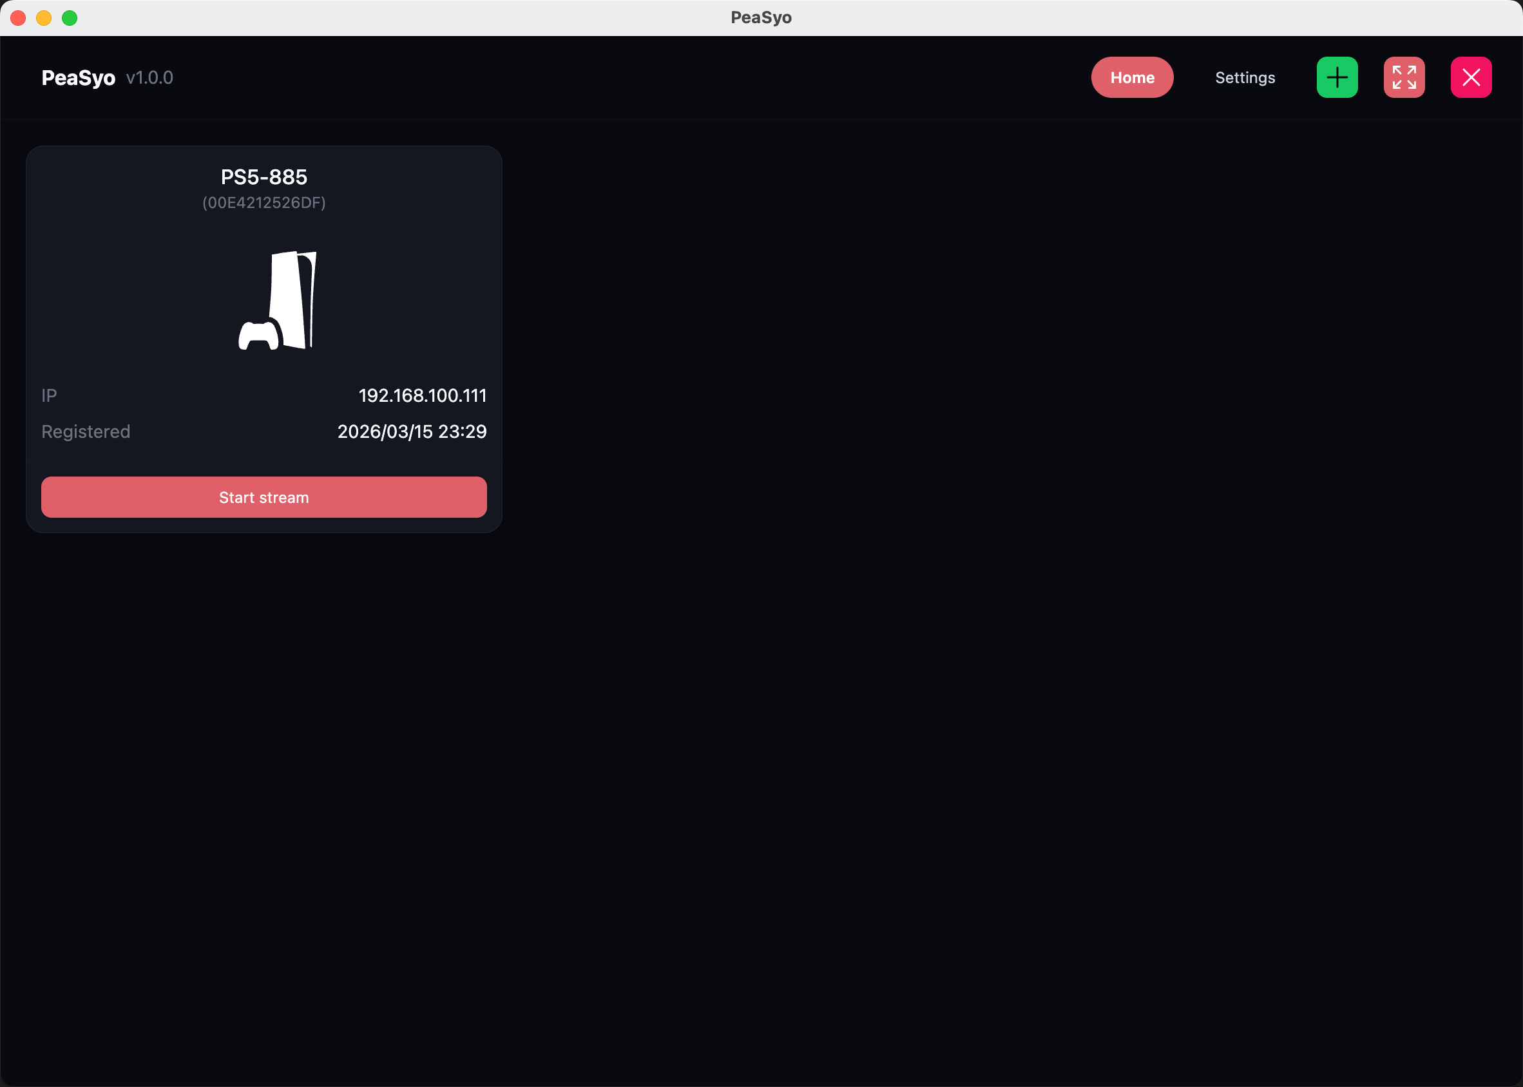Click the console ID (00E4212526DF)
The image size is (1523, 1087).
click(263, 203)
